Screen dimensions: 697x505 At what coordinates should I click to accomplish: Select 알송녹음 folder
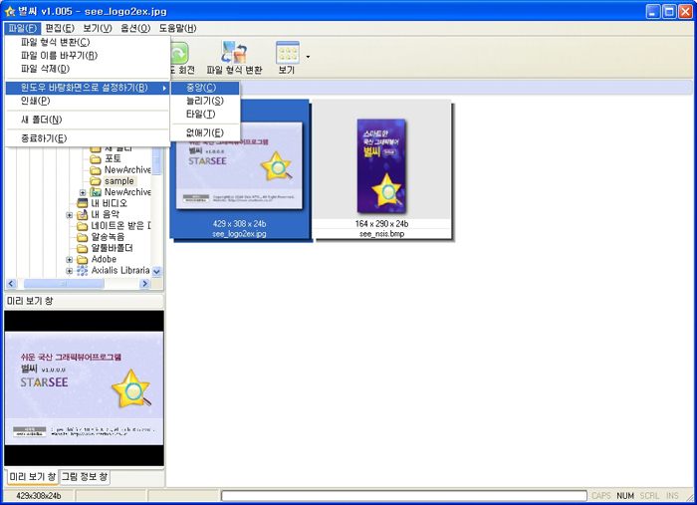click(108, 236)
